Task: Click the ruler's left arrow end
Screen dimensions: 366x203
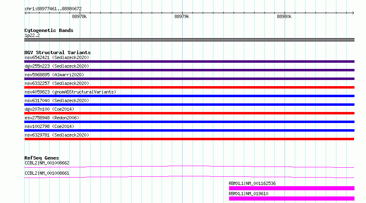Action: tap(26, 13)
